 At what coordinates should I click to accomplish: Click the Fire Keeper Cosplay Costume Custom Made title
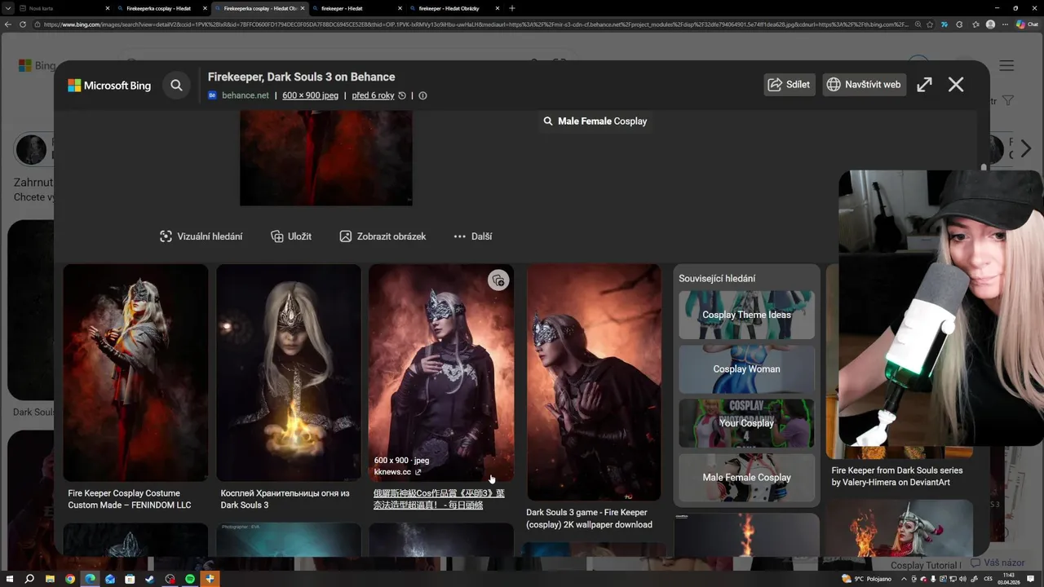[x=130, y=499]
